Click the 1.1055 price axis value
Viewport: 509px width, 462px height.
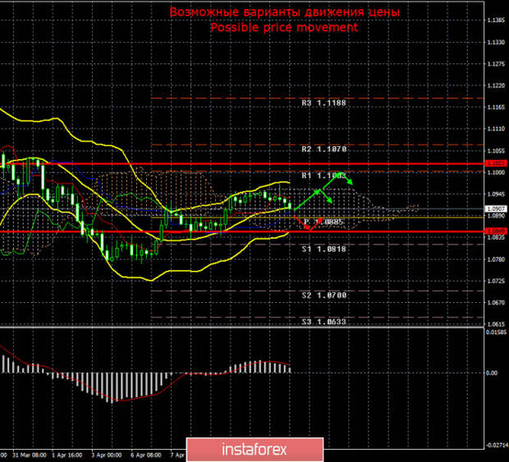click(x=496, y=150)
